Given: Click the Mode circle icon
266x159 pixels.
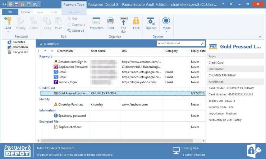Looking at the screenshot, I should (x=166, y=21).
